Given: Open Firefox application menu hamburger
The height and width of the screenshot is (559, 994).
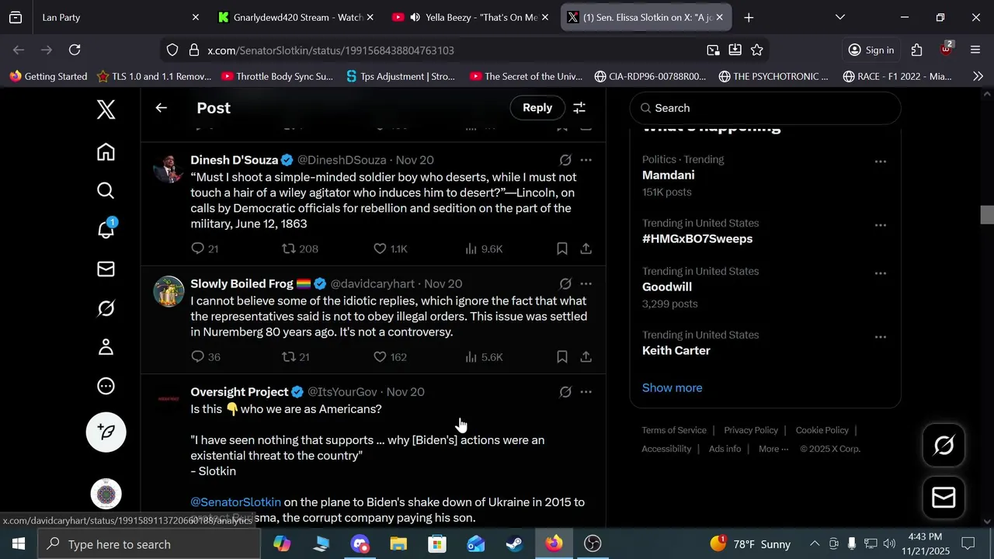Looking at the screenshot, I should (976, 50).
